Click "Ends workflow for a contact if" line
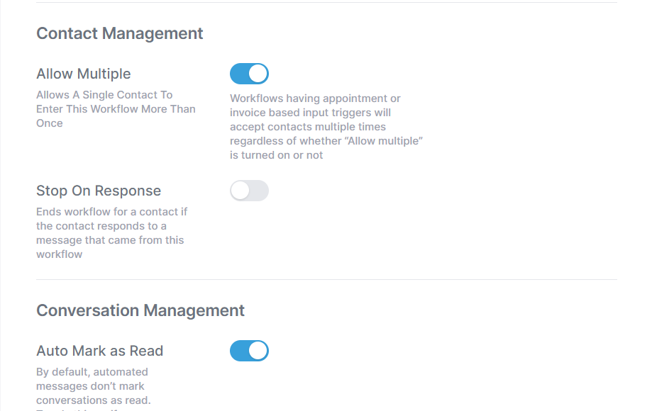652x411 pixels. [112, 212]
